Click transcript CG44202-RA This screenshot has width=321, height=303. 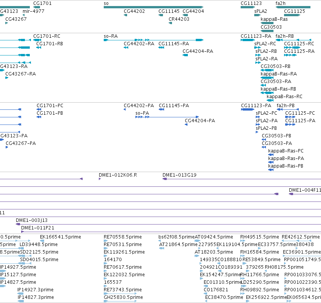[x=139, y=44]
